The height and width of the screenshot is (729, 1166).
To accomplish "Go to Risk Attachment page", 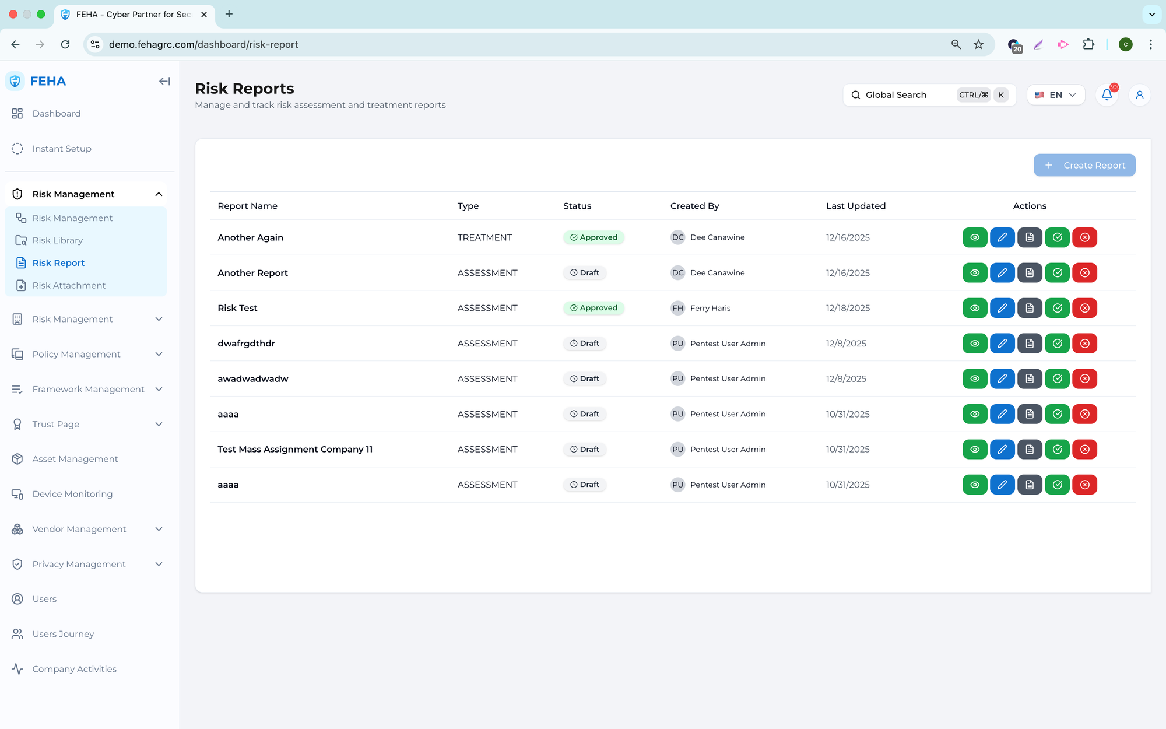I will (69, 285).
